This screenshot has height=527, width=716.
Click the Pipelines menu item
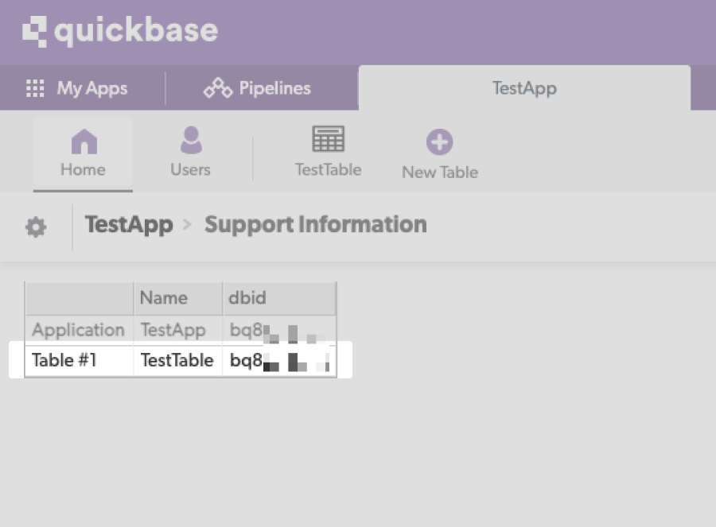[x=274, y=88]
